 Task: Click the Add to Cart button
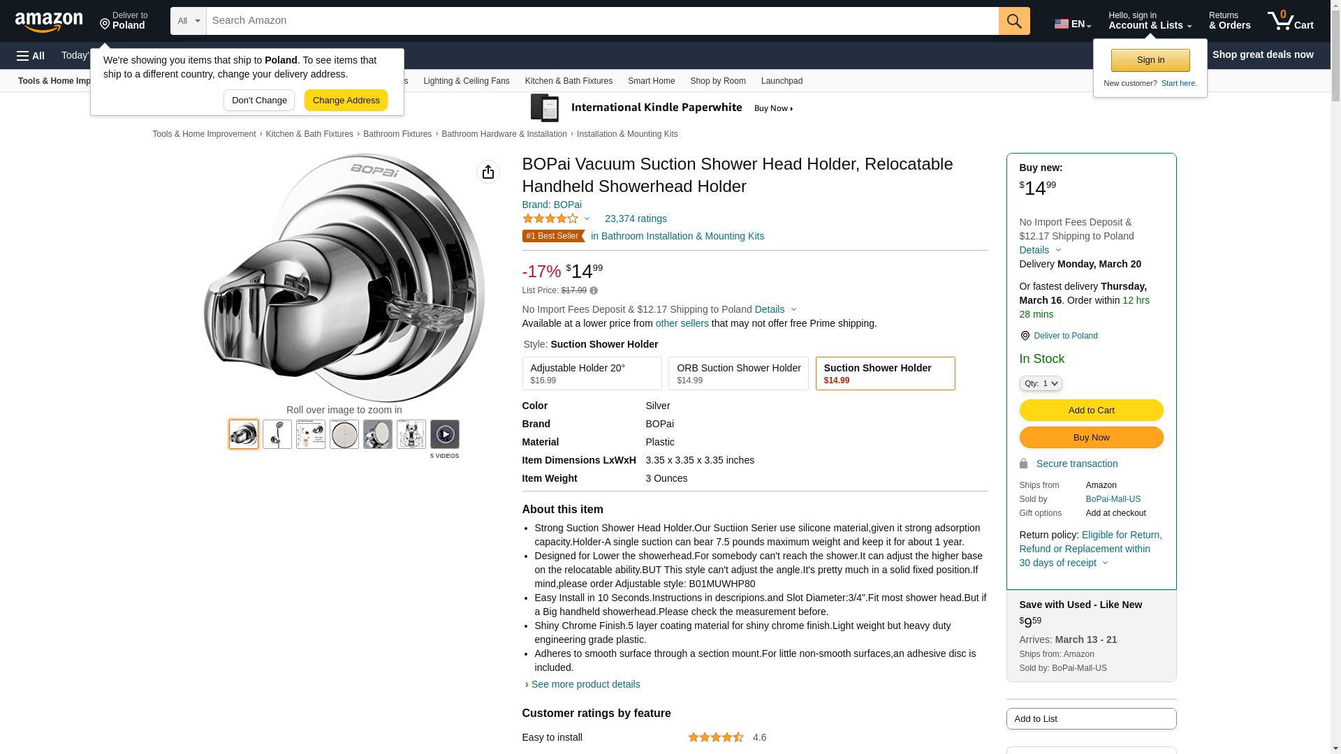point(1091,410)
